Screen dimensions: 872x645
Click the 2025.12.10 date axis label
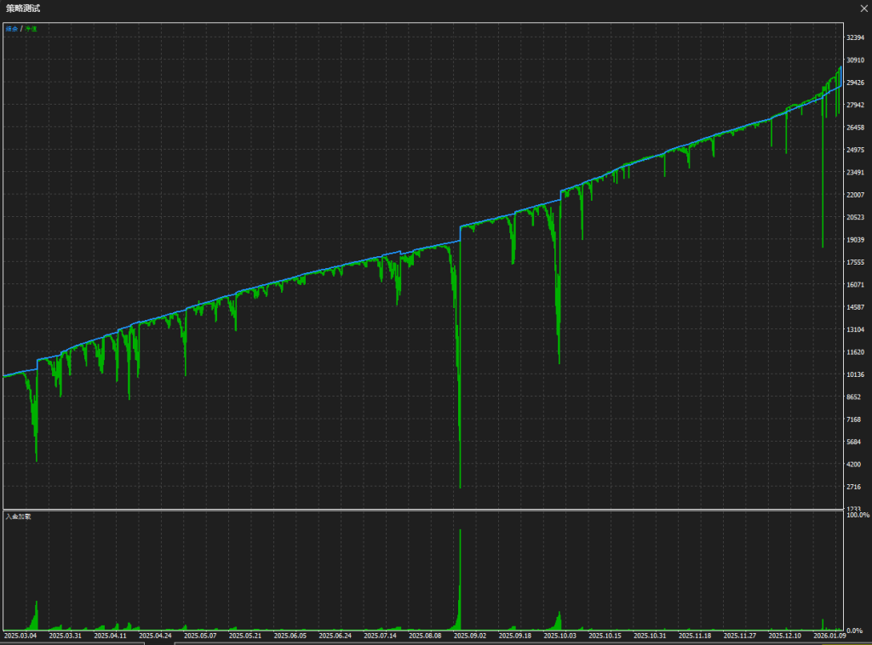[x=786, y=635]
